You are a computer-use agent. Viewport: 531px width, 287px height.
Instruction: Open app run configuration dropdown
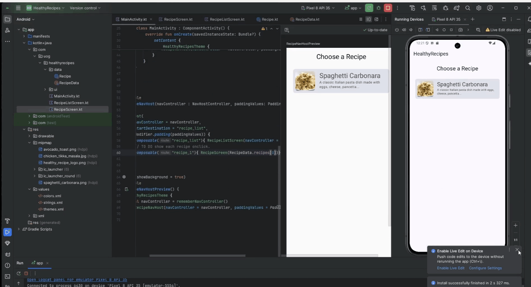pos(353,8)
